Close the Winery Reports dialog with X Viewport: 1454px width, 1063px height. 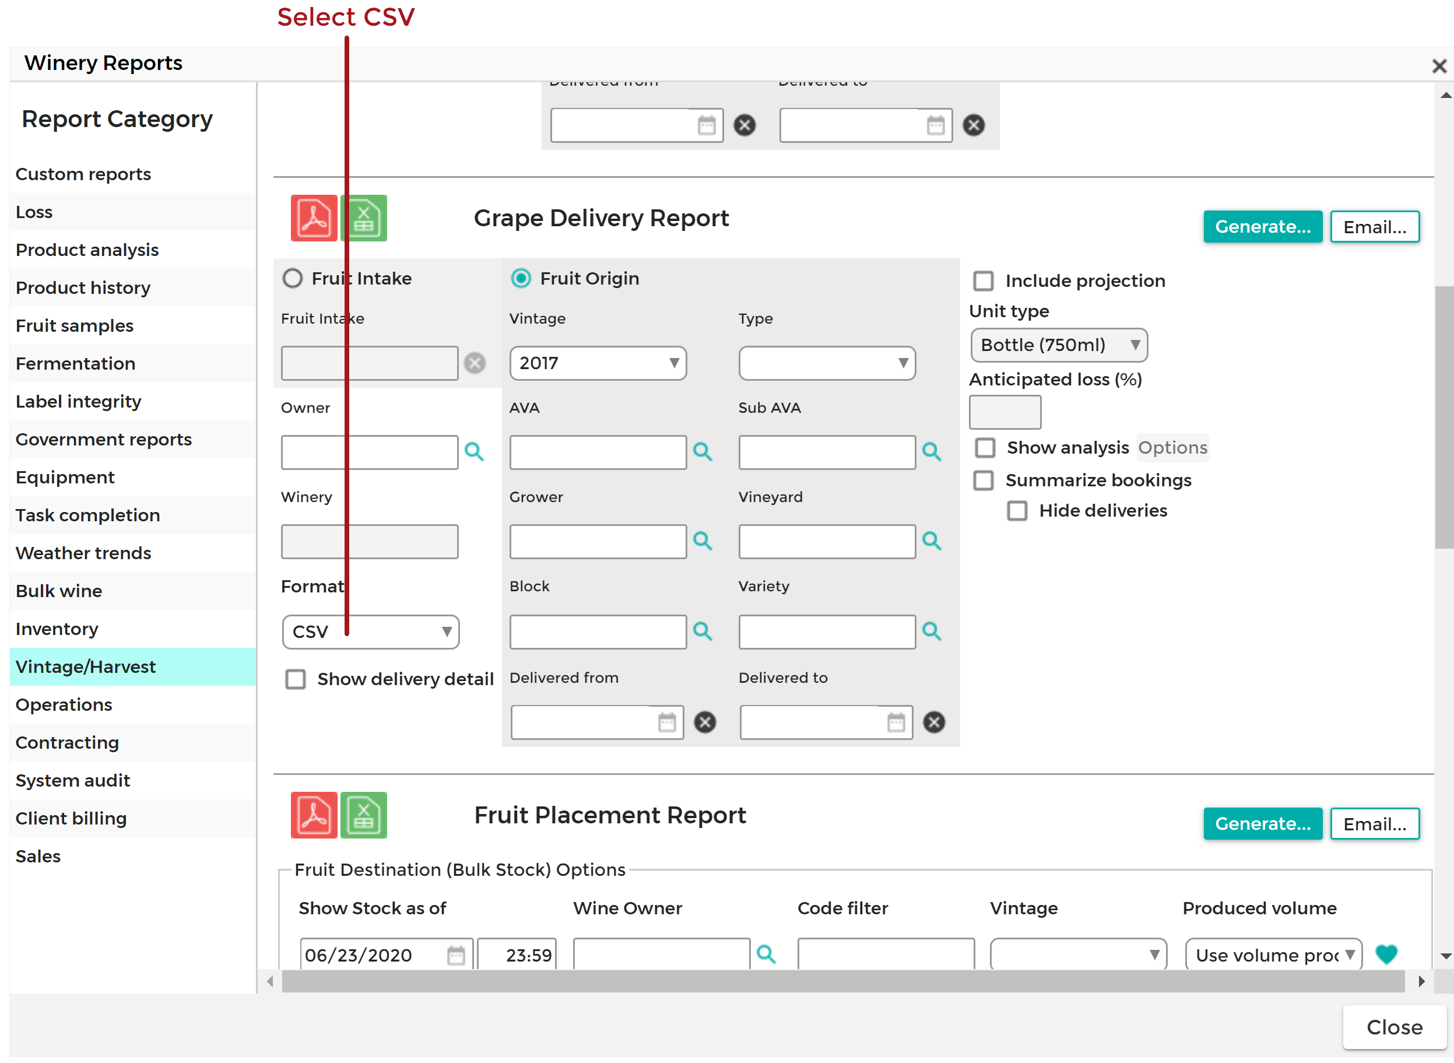[x=1439, y=66]
